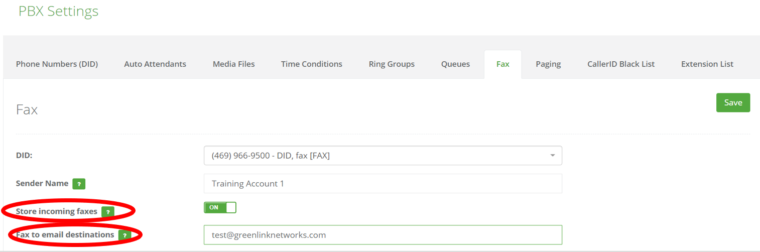
Task: Select the Time Conditions tab
Action: [x=312, y=64]
